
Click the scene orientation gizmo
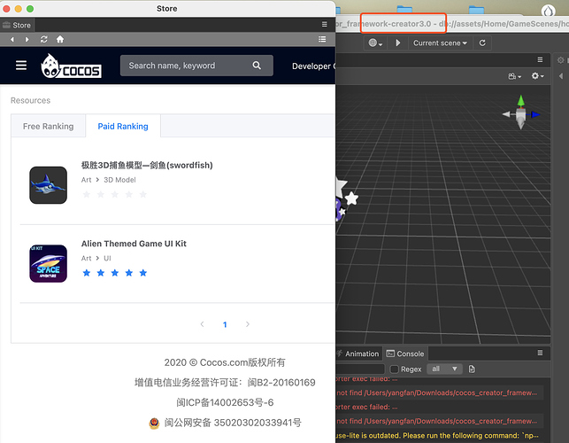(520, 113)
